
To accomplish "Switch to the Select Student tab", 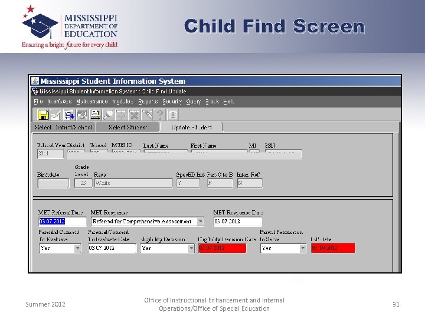I will click(x=127, y=127).
